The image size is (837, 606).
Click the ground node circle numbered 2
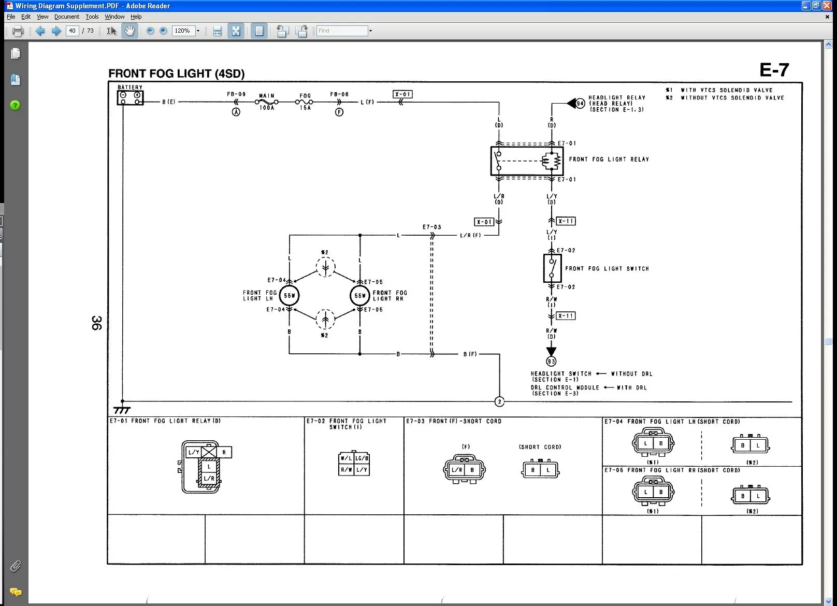click(499, 401)
